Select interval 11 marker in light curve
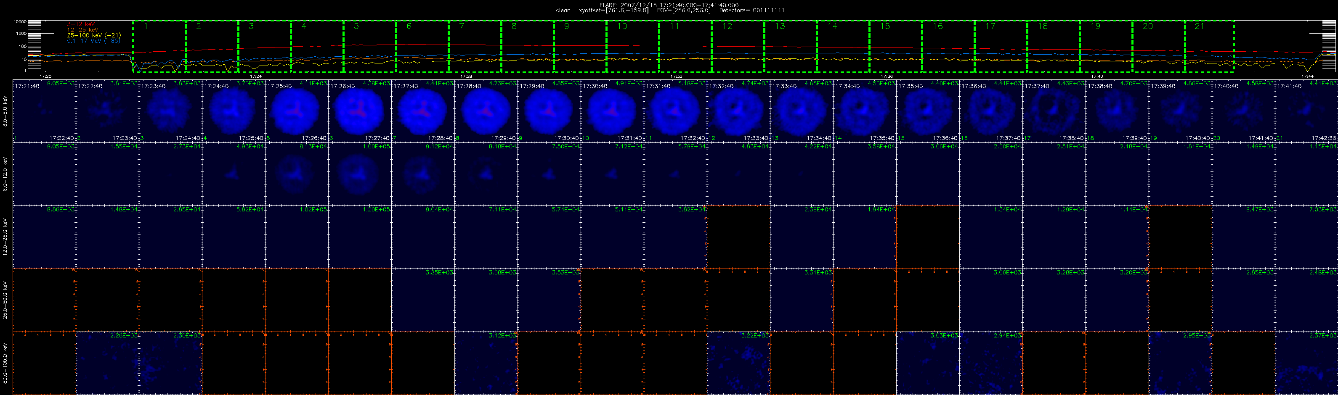Viewport: 1338px width, 395px height. pos(674,26)
